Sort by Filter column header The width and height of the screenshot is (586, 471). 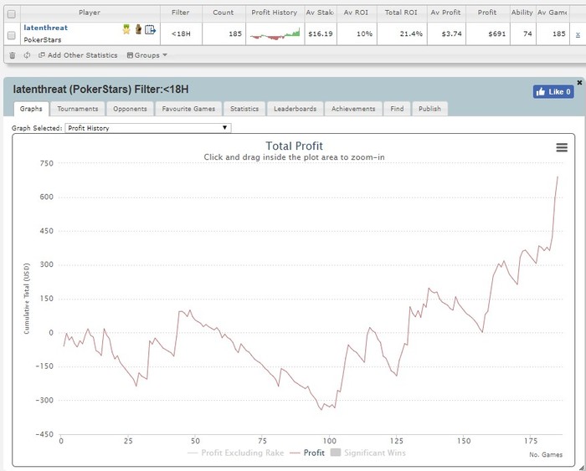[181, 13]
